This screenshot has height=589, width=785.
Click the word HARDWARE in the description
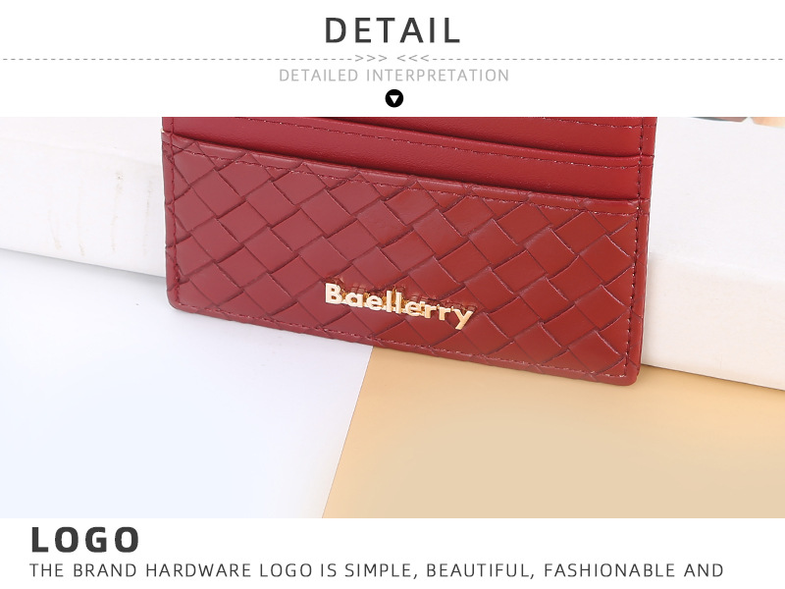(x=198, y=570)
